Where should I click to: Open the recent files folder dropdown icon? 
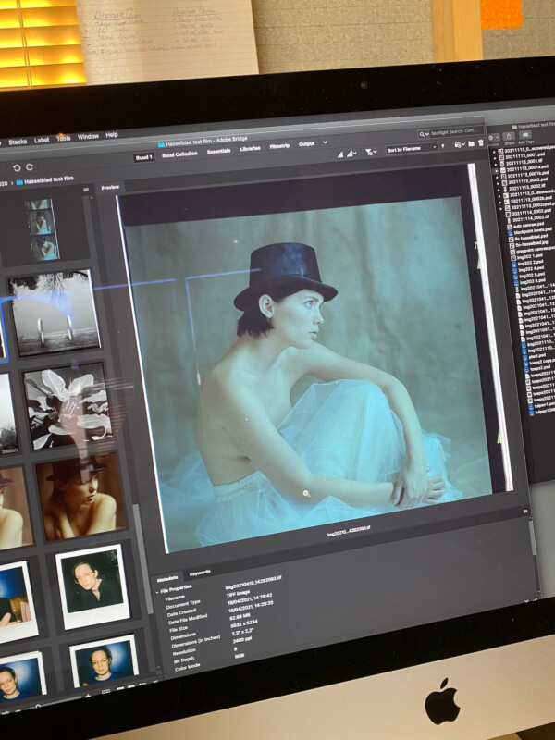459,144
